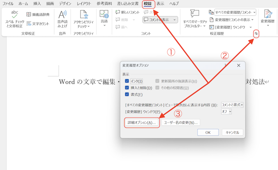The image size is (278, 170).
Task: Open the 変更履歴 button dropdown arrow
Action: pos(268,26)
